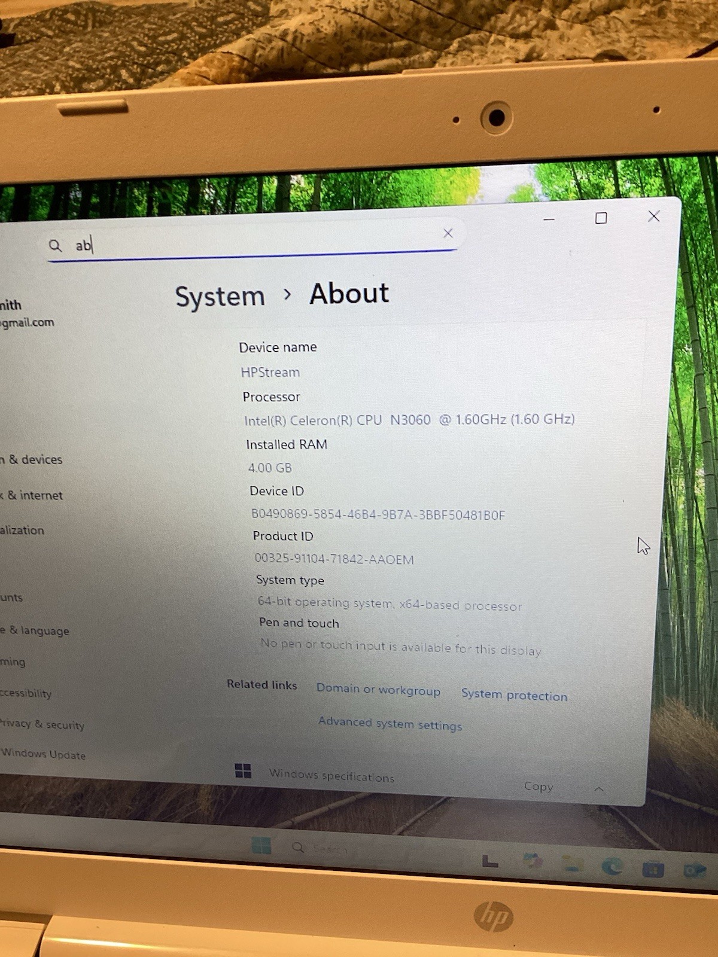Image resolution: width=718 pixels, height=957 pixels.
Task: Open Privacy & security in sidebar
Action: (x=42, y=724)
